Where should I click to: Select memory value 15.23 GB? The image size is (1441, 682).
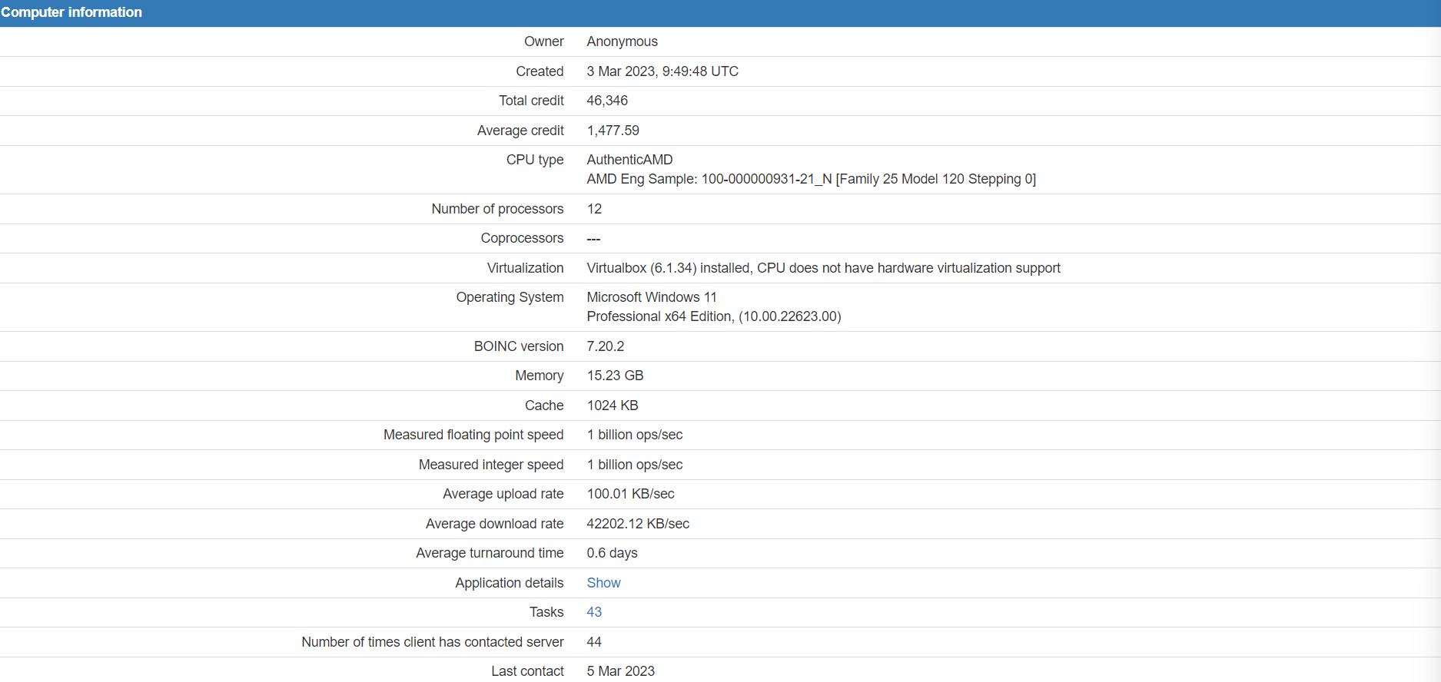[x=615, y=376]
